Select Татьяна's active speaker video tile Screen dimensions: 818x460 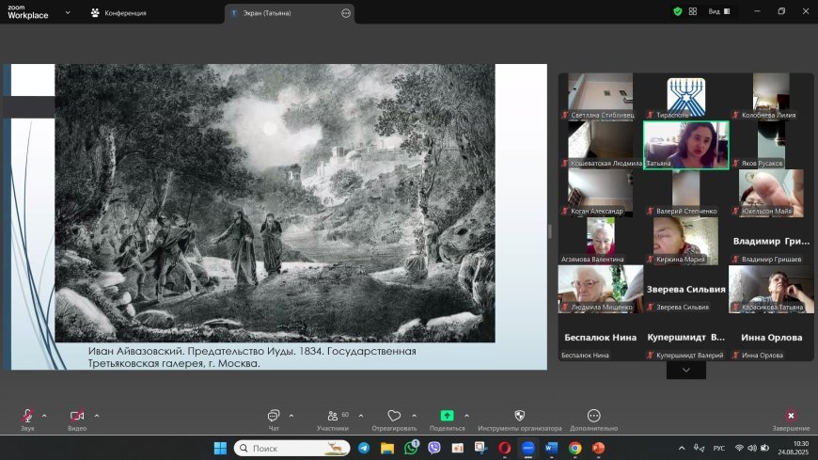coord(686,145)
